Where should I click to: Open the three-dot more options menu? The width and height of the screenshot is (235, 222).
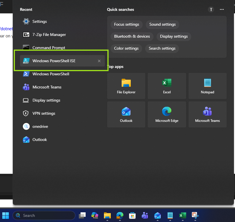coord(222,9)
